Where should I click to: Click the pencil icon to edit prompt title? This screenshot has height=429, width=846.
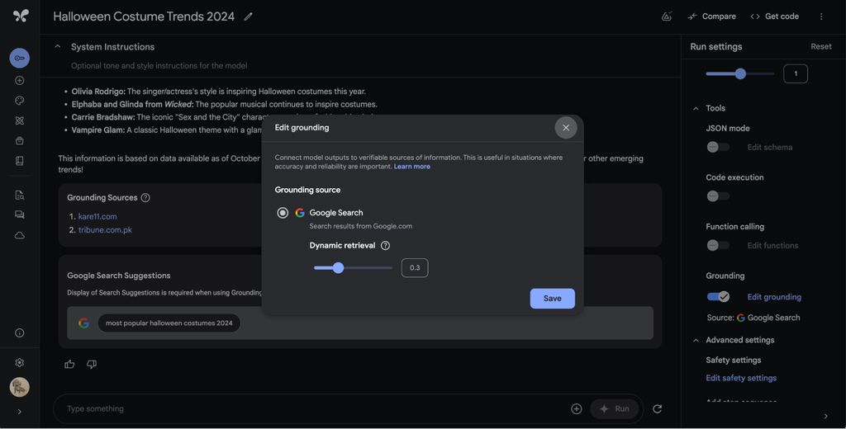point(249,16)
